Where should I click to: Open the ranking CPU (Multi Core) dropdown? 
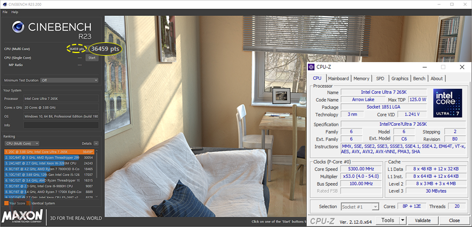[x=21, y=143]
